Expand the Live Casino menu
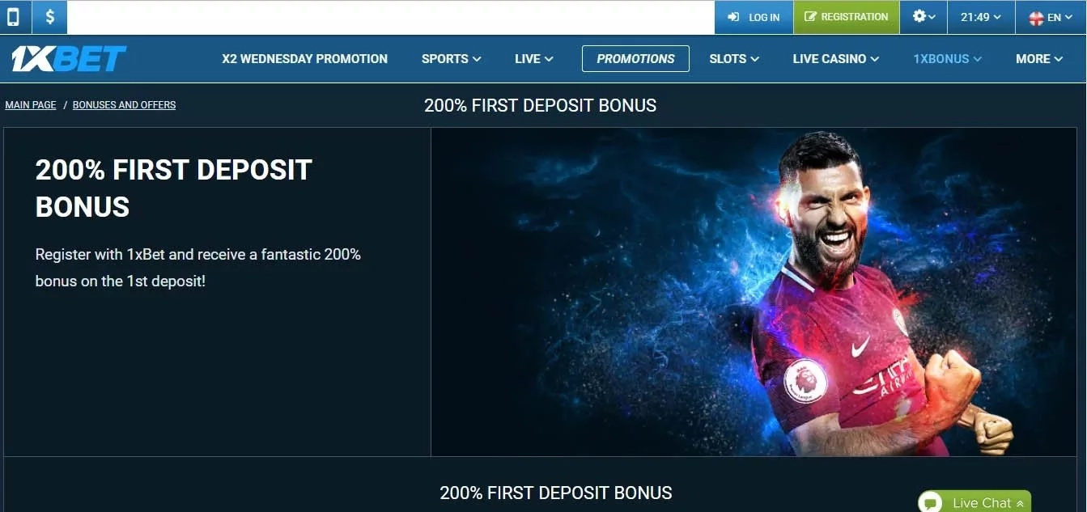Image resolution: width=1087 pixels, height=512 pixels. 835,59
